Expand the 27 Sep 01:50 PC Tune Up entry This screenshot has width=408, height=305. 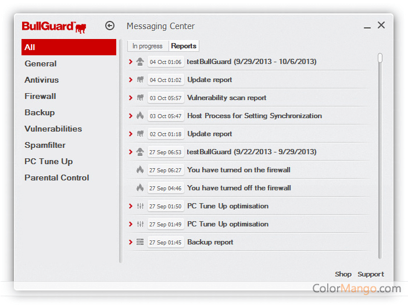click(x=131, y=206)
